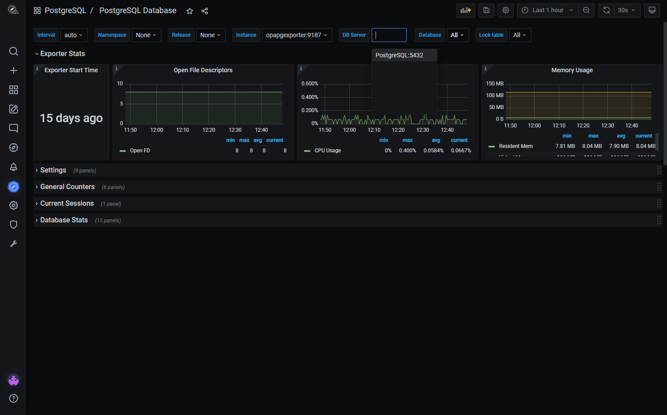Show info for Exporter Start Time panel
667x415 pixels.
coord(37,68)
